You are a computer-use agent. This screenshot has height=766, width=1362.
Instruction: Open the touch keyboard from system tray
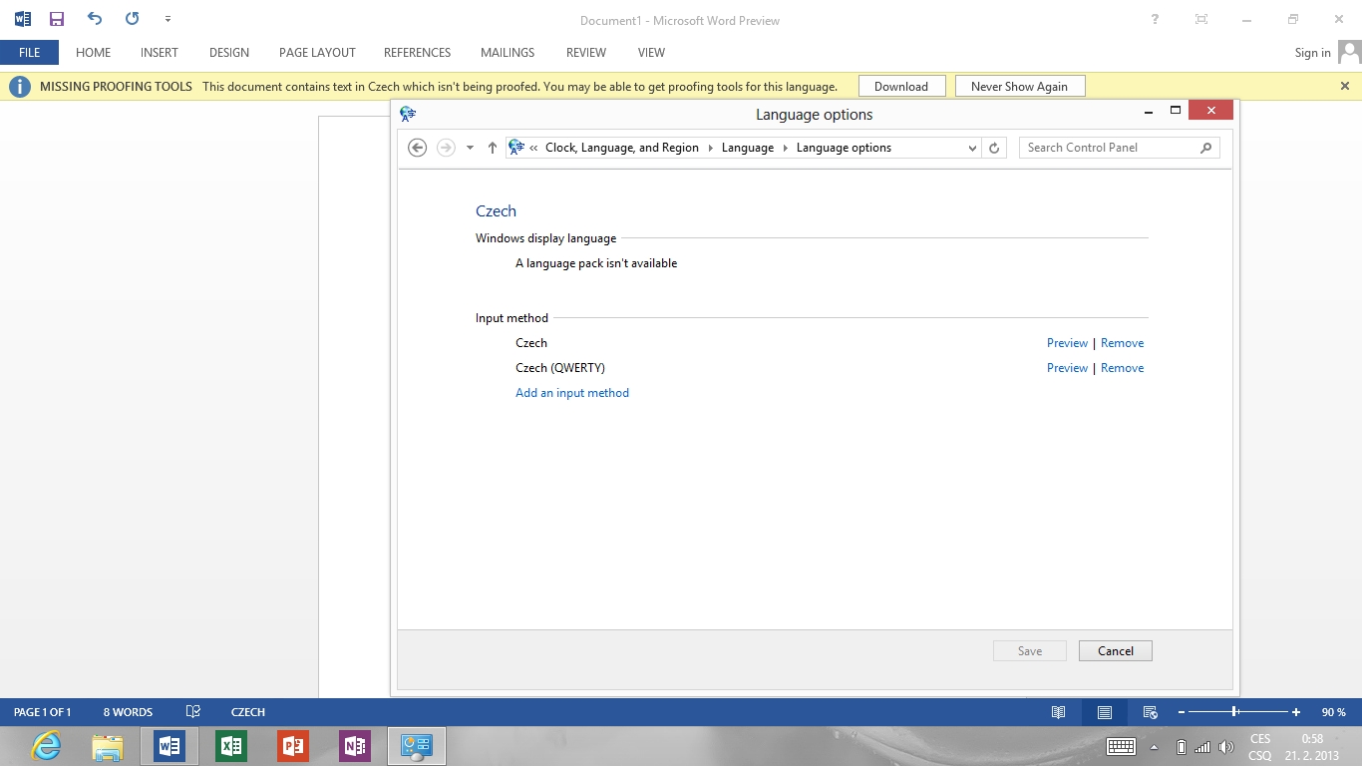[1121, 746]
